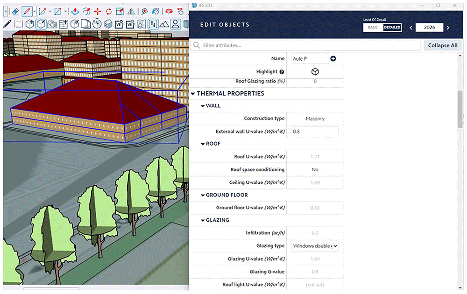Click the plus icon beside Name field
Viewport: 467px width, 294px height.
[333, 59]
